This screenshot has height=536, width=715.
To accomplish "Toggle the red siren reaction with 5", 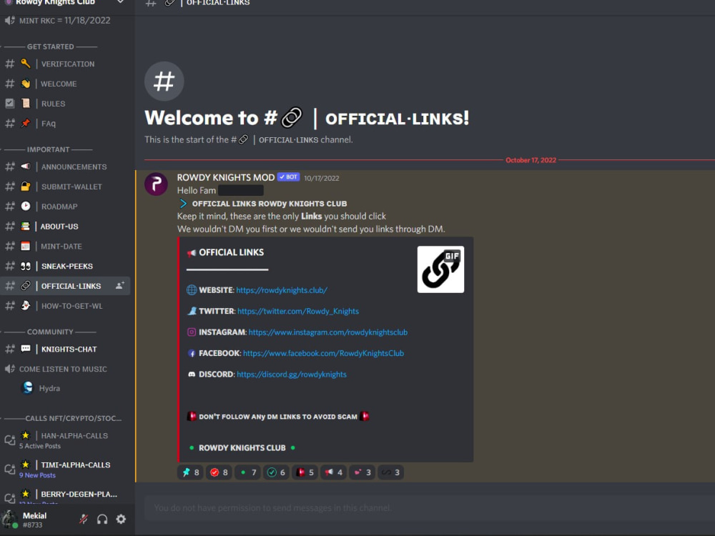I will tap(305, 472).
